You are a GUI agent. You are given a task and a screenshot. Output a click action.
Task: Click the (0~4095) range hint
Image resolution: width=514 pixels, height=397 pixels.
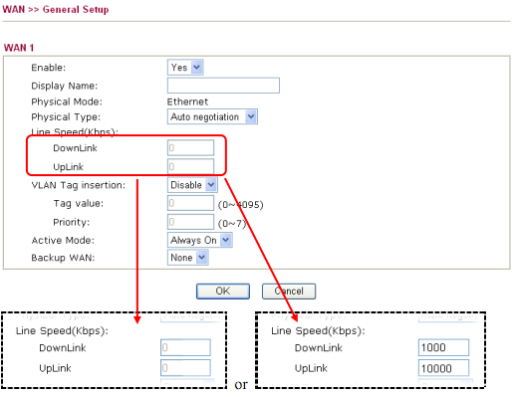click(241, 205)
